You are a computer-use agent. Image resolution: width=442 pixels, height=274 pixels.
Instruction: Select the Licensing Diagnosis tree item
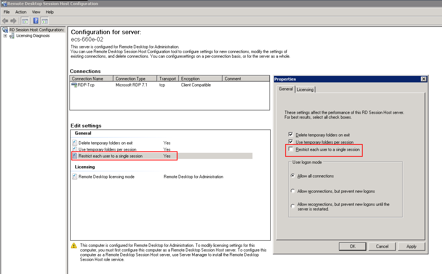33,36
